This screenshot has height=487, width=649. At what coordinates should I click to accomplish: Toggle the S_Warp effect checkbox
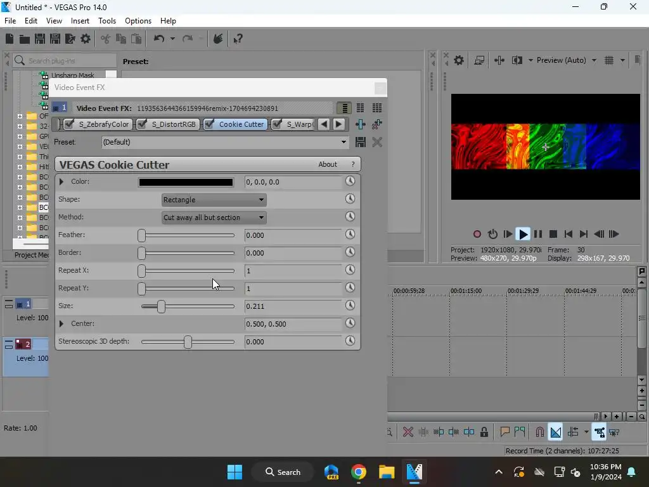point(278,124)
